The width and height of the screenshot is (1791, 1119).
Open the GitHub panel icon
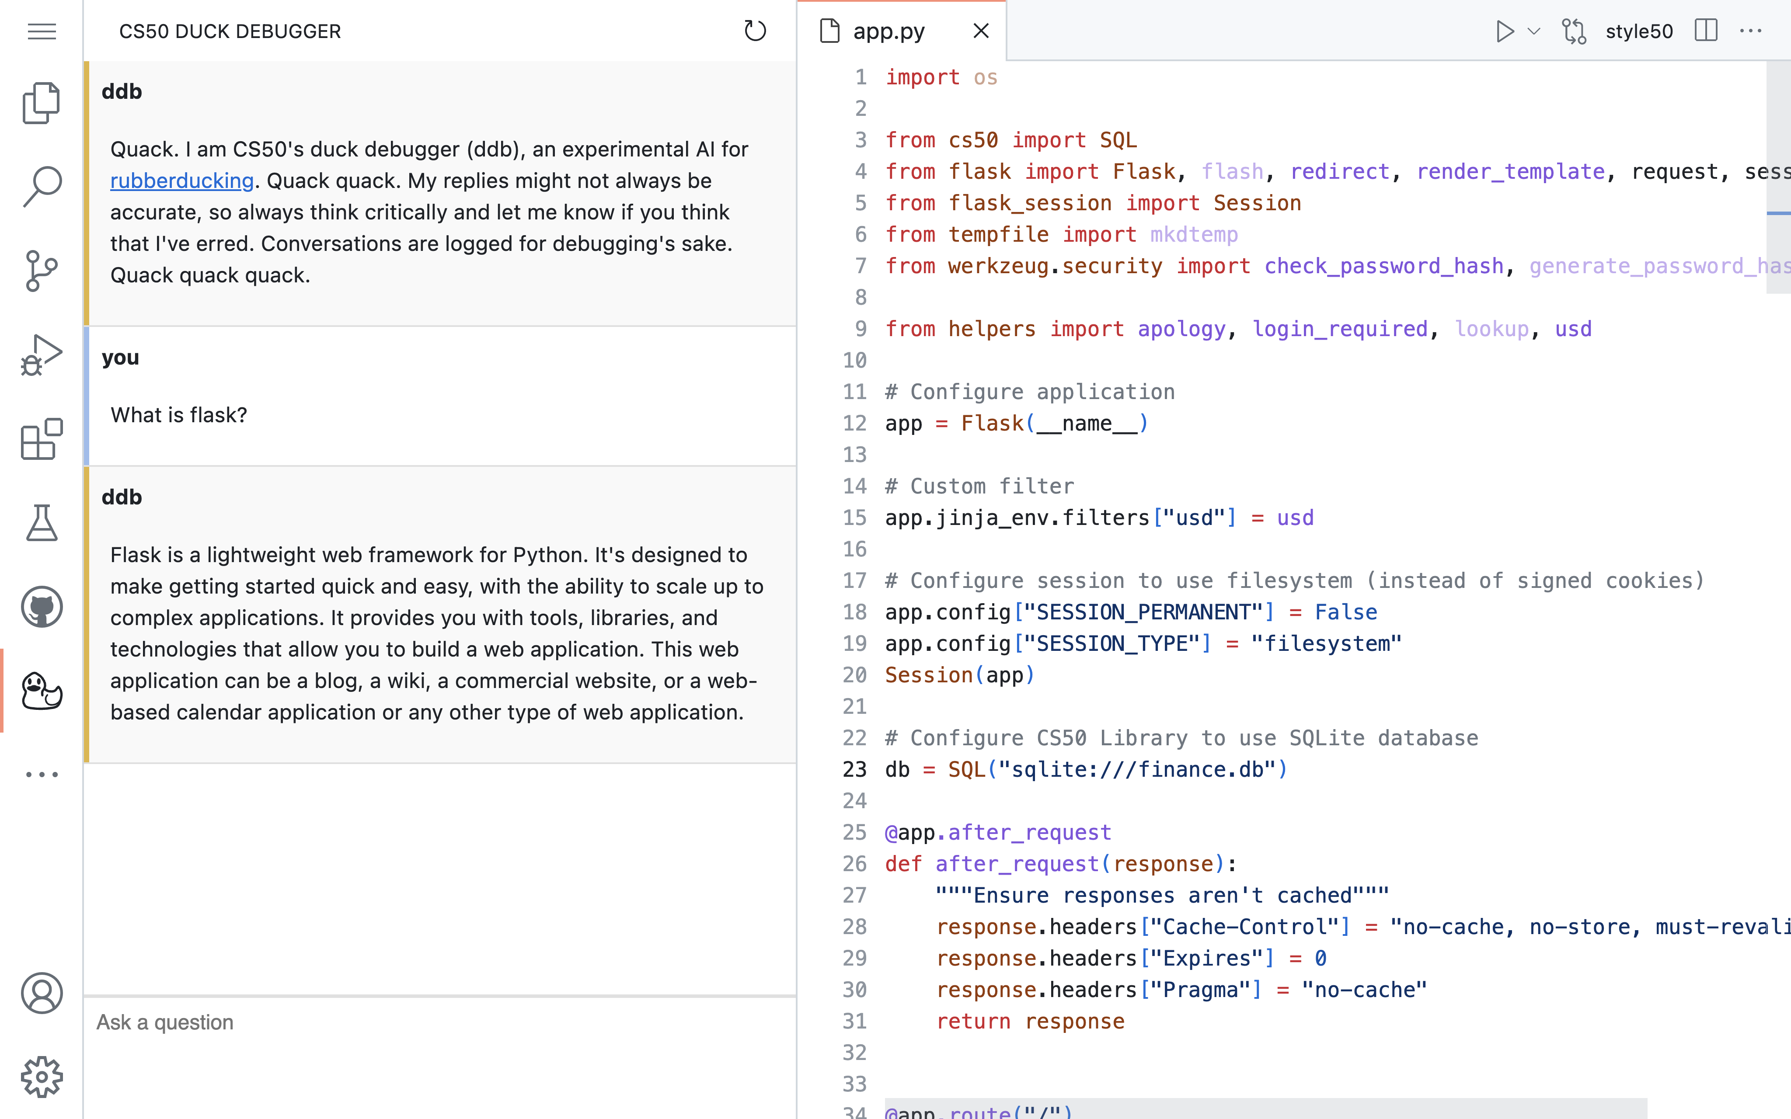pos(42,607)
